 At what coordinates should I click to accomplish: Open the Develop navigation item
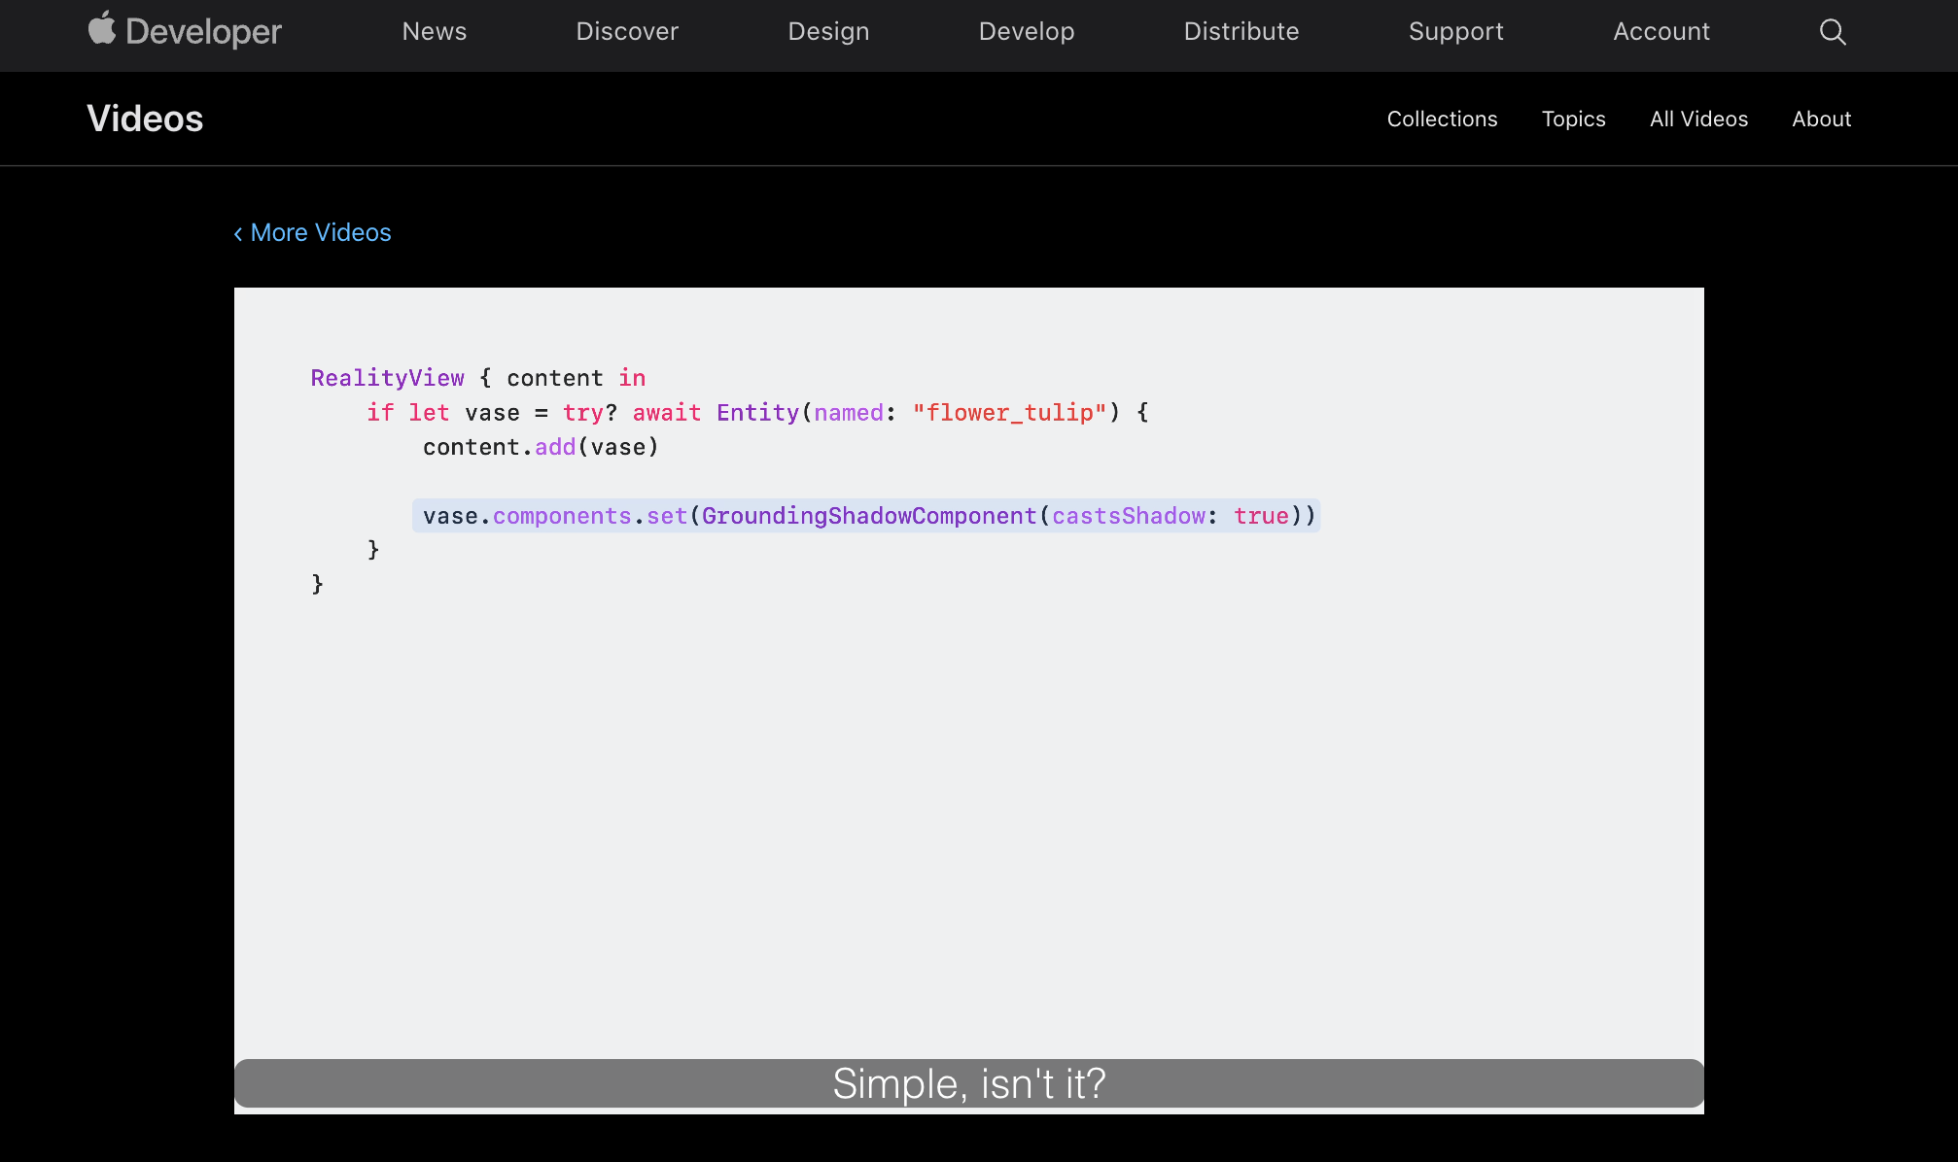pos(1026,32)
